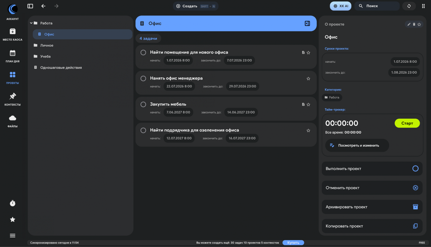Open Проекты grid icon
The height and width of the screenshot is (247, 431).
pyautogui.click(x=12, y=75)
